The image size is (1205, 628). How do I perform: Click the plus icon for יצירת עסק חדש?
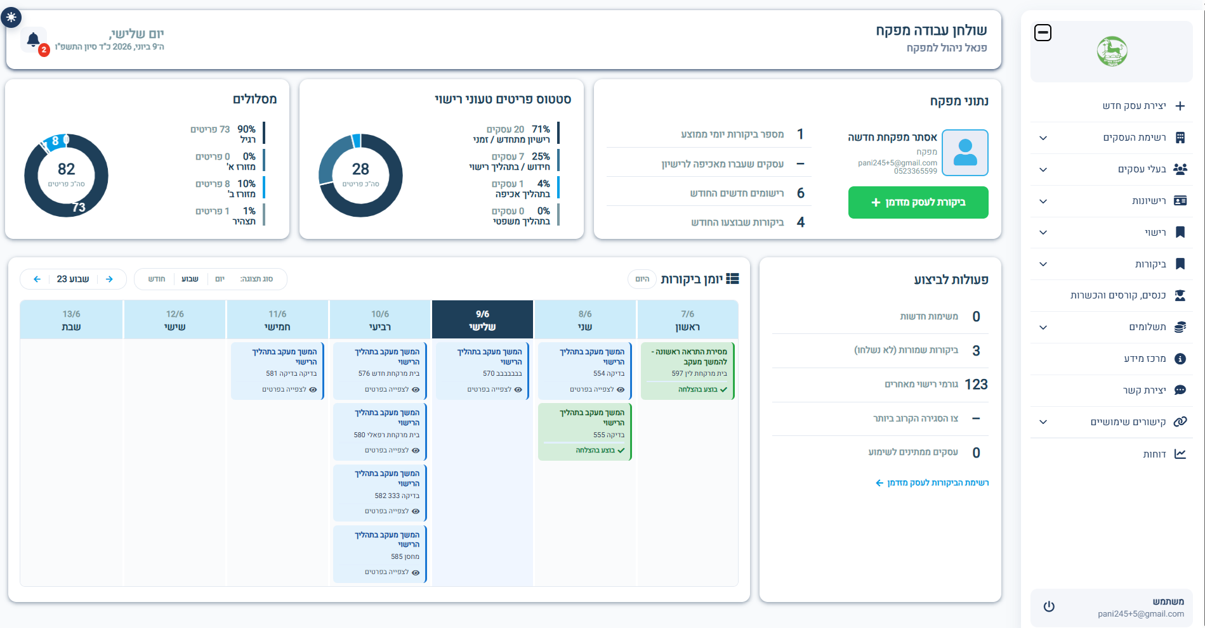(1180, 106)
